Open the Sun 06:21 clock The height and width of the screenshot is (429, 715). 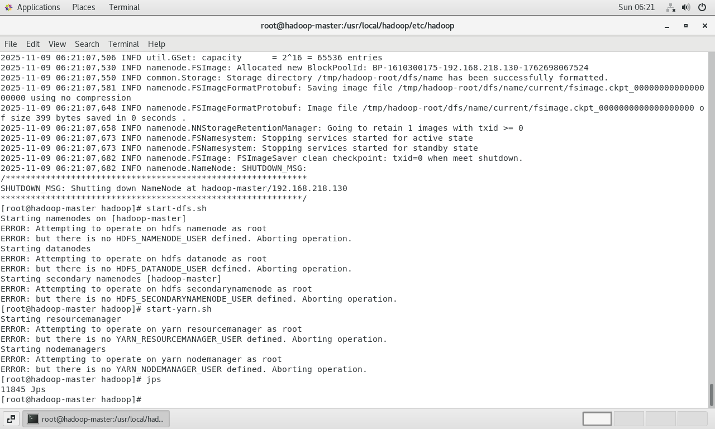coord(636,7)
